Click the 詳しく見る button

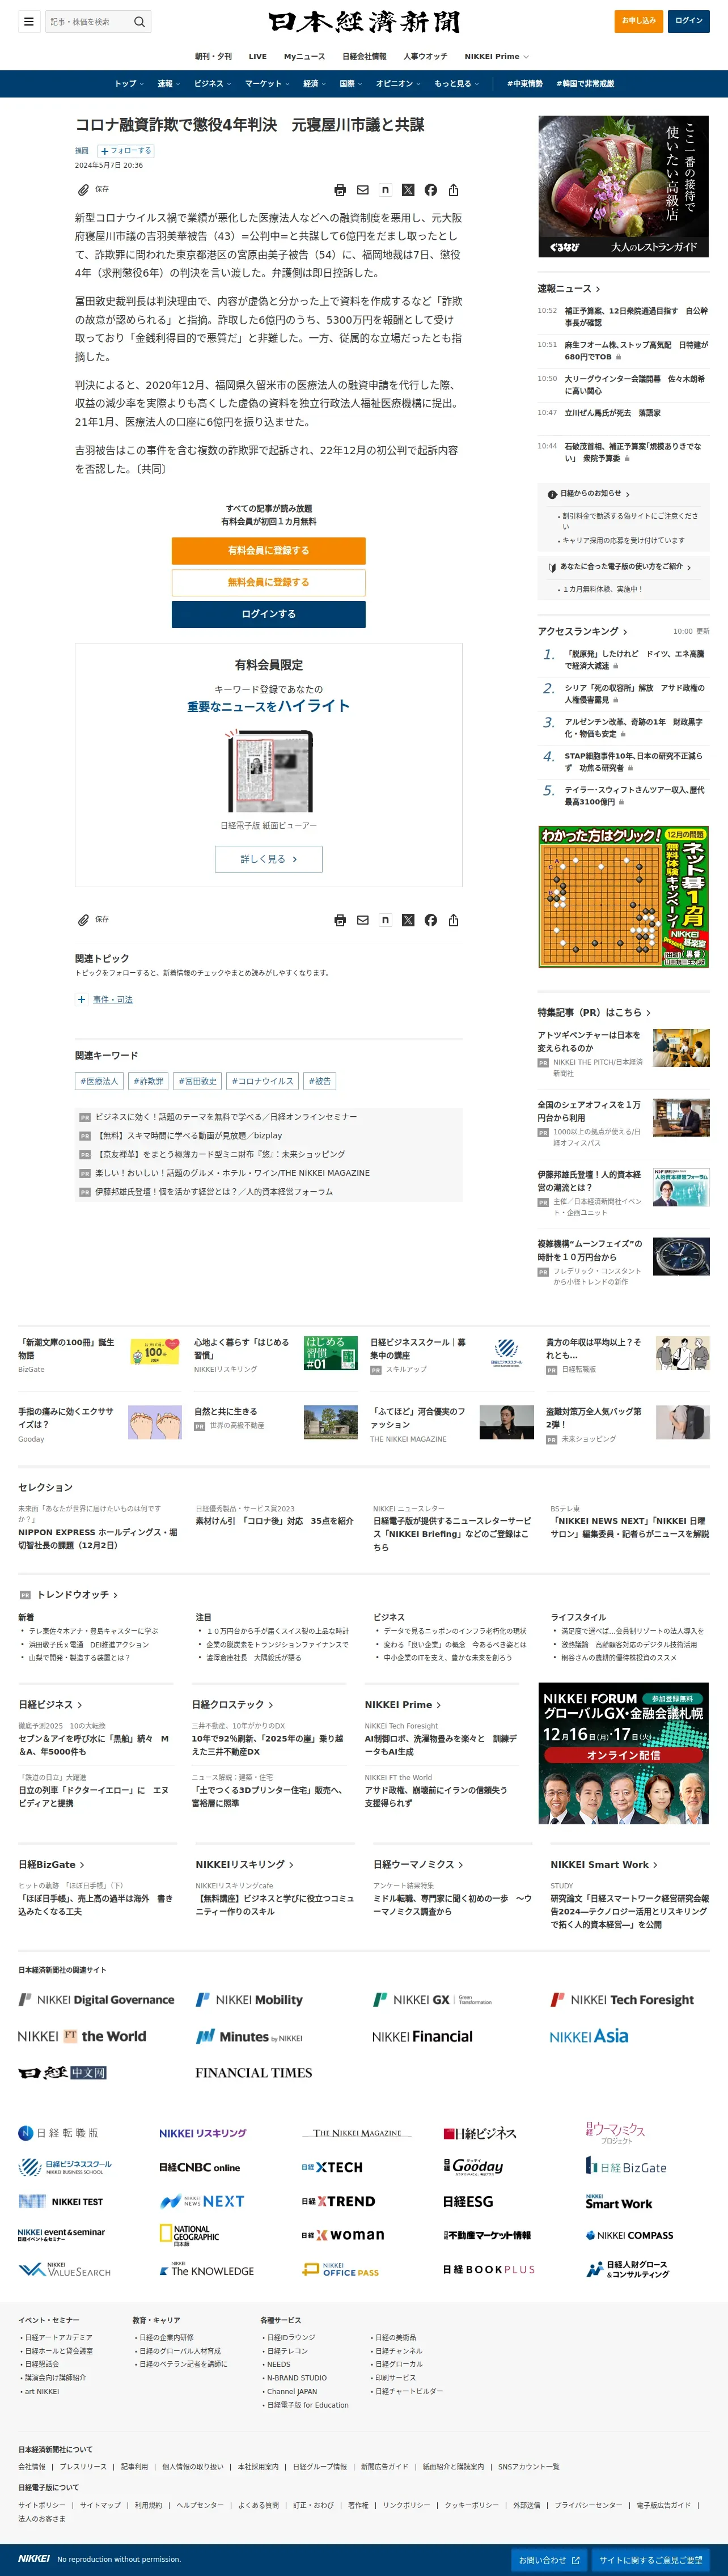coord(269,859)
